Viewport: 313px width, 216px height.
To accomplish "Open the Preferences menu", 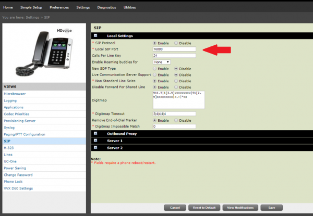I will click(59, 7).
